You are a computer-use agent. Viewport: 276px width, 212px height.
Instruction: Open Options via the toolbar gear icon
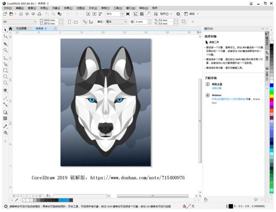178,14
